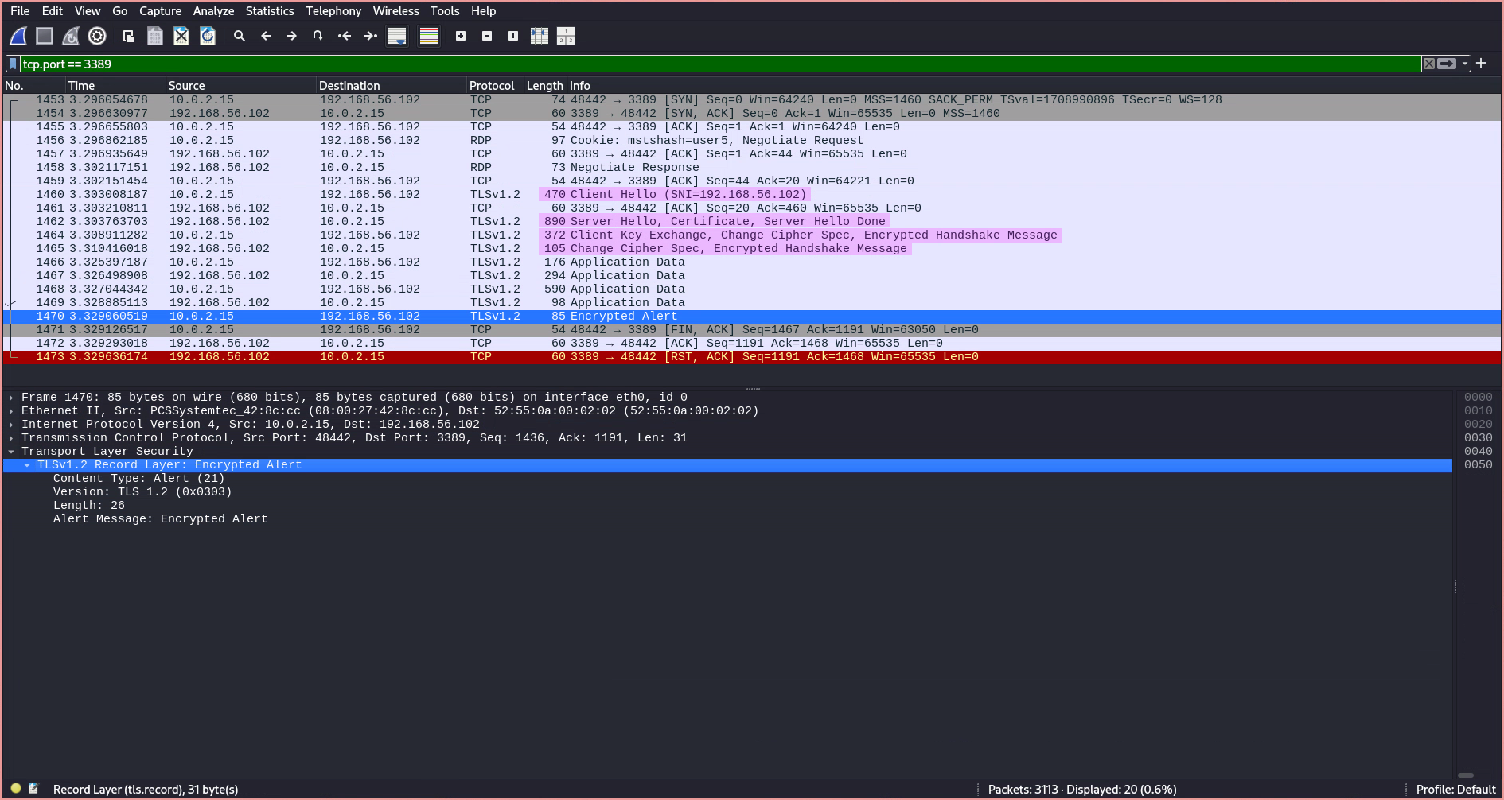Edit capture file properties icon in status bar
The image size is (1504, 800).
click(33, 789)
